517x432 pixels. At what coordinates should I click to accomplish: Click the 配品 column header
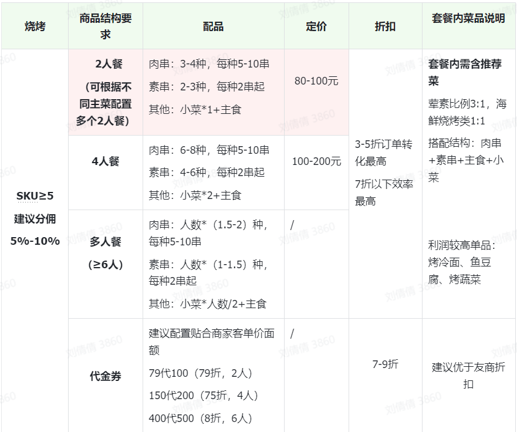(213, 27)
